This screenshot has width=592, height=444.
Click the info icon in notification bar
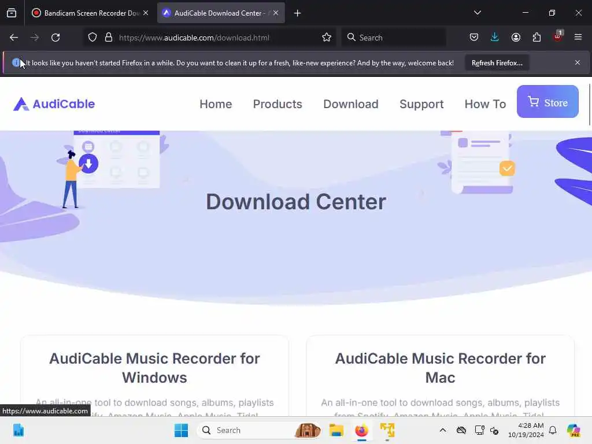tap(16, 62)
